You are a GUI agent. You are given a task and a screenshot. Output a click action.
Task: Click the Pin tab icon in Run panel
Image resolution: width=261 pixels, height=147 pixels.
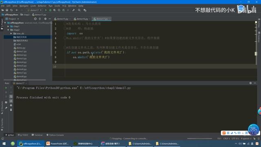(6, 108)
